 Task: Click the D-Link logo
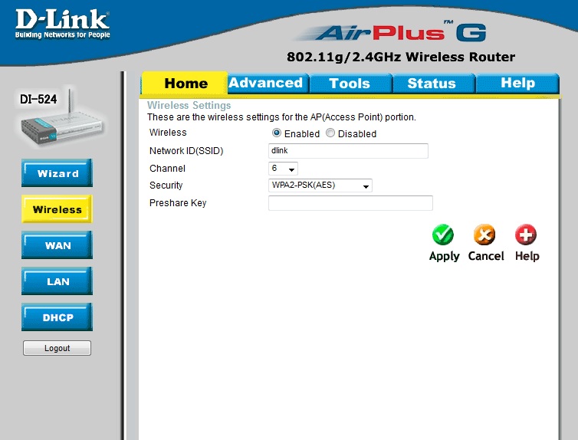[62, 24]
